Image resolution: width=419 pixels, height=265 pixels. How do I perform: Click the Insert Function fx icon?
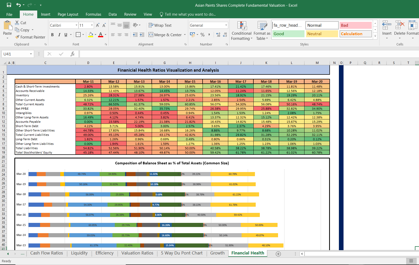click(x=72, y=54)
